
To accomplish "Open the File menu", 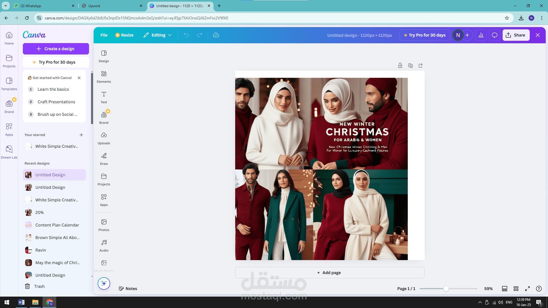I will (104, 35).
